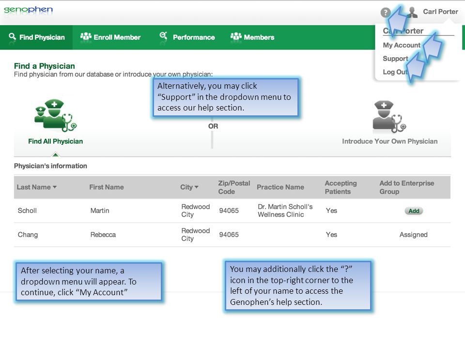Click the people icon beside Members
465x349 pixels.
[x=236, y=36]
